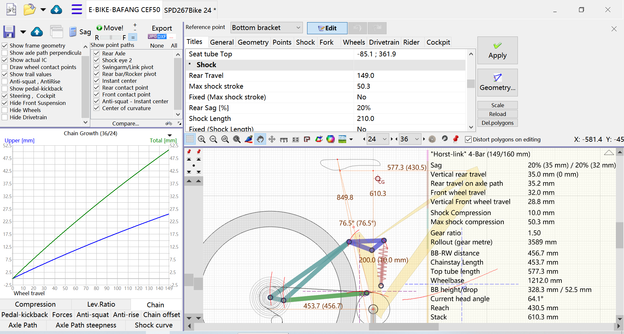Screen dimensions: 624x334
Task: Open the Cockpit tab
Action: pyautogui.click(x=438, y=42)
